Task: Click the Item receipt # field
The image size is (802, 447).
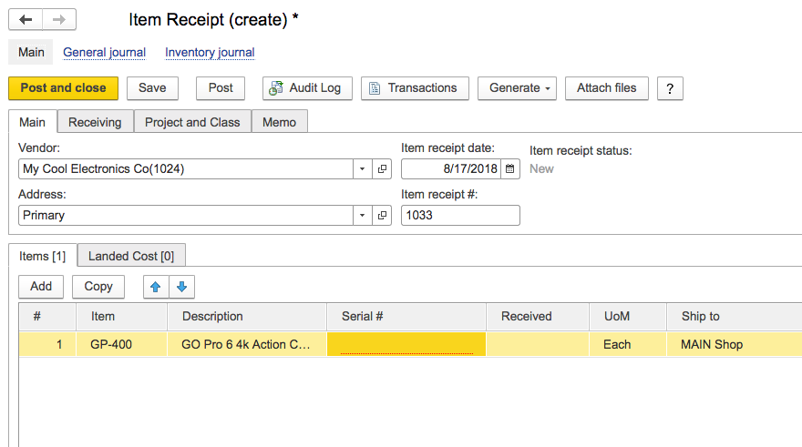Action: click(x=460, y=216)
